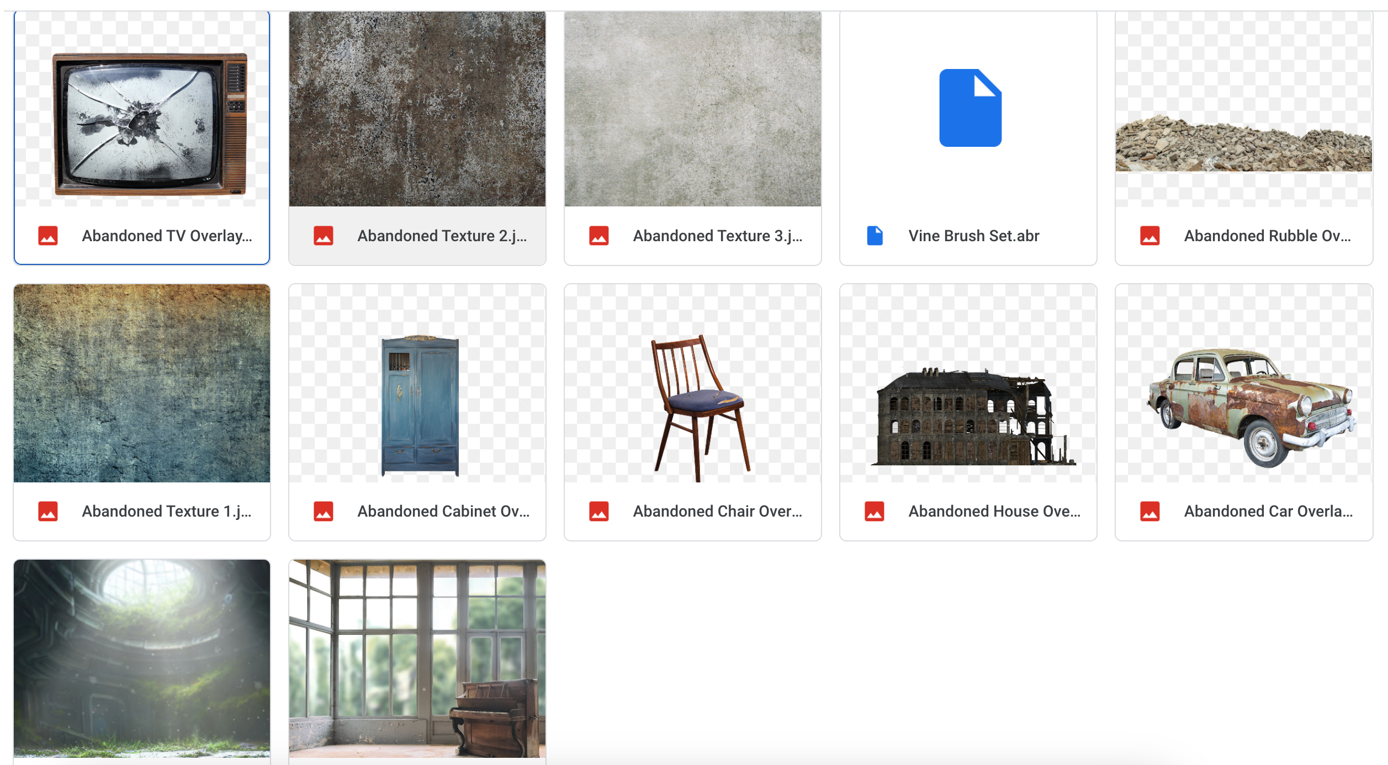Open the blue-green Abandoned Texture 1 preview
The height and width of the screenshot is (765, 1388).
point(142,383)
